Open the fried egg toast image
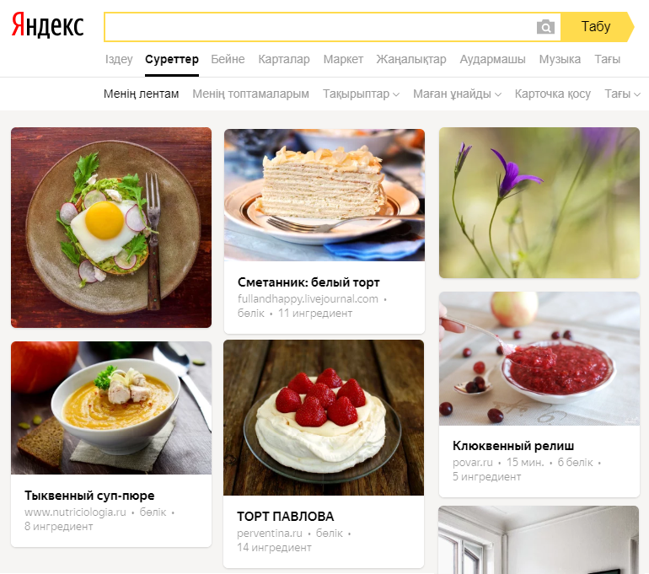649x574 pixels. coord(111,228)
